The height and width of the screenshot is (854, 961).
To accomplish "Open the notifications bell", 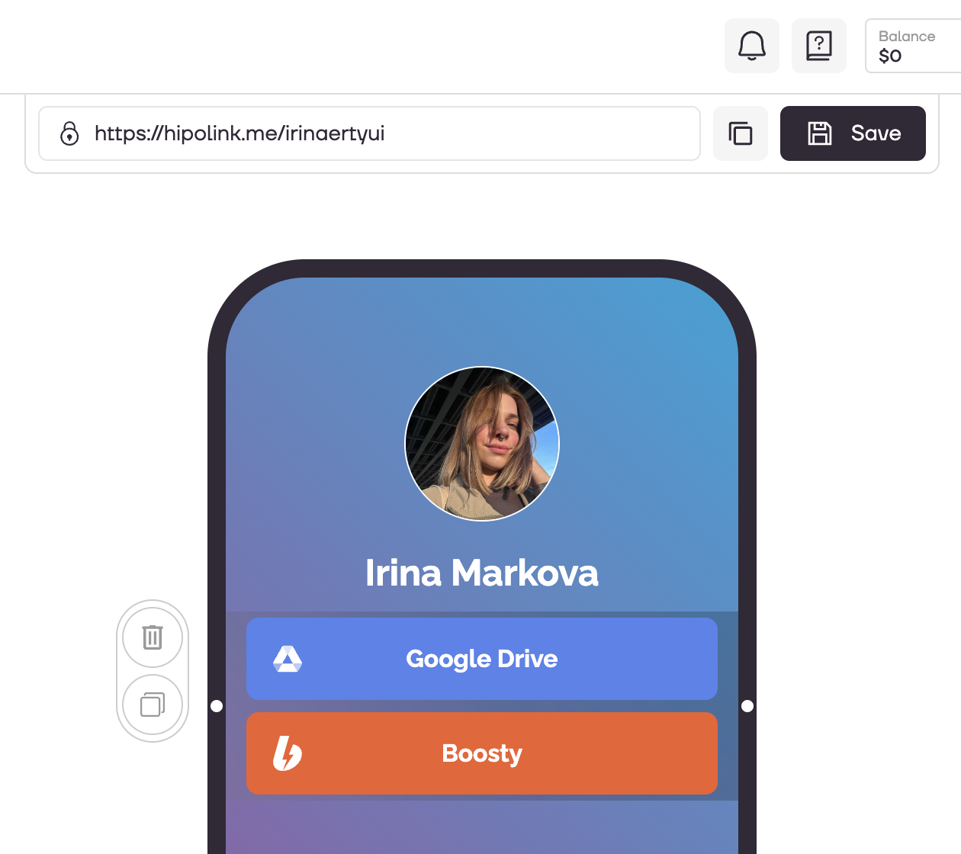I will click(x=752, y=46).
